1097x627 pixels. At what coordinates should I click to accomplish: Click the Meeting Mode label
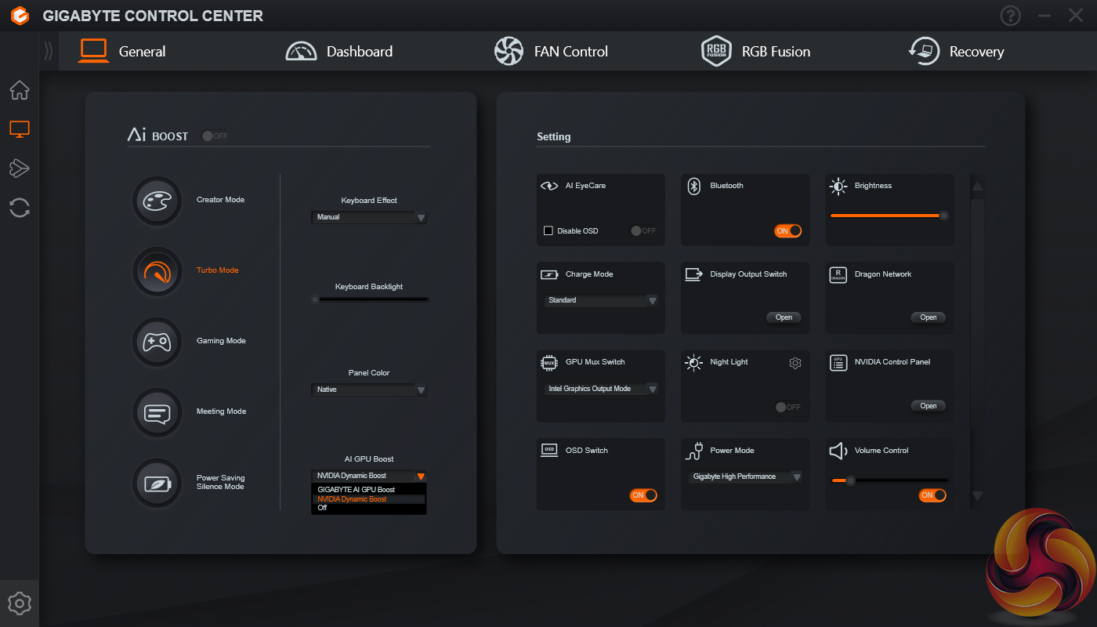[x=222, y=411]
